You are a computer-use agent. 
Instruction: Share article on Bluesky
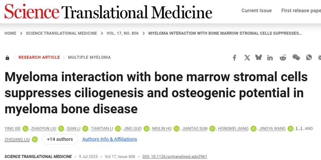[258, 58]
